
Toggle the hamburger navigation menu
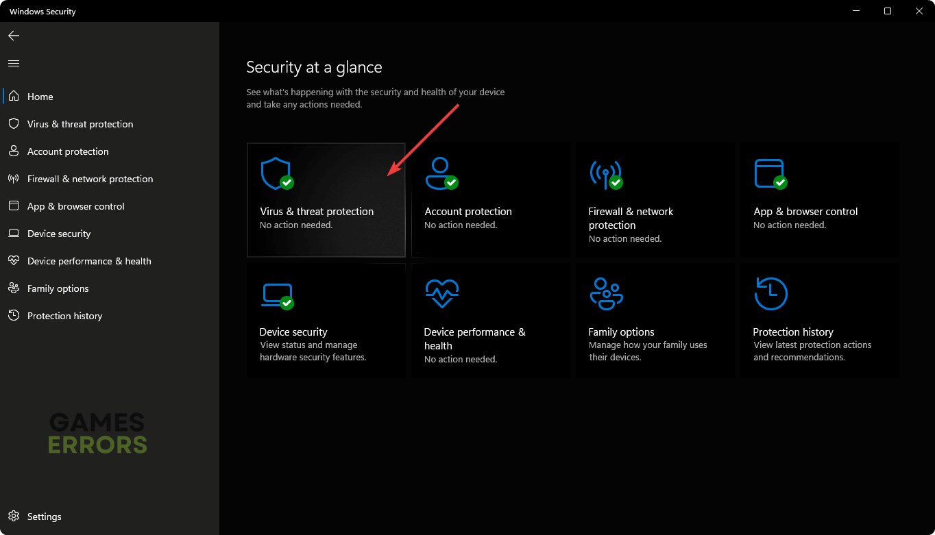coord(14,63)
